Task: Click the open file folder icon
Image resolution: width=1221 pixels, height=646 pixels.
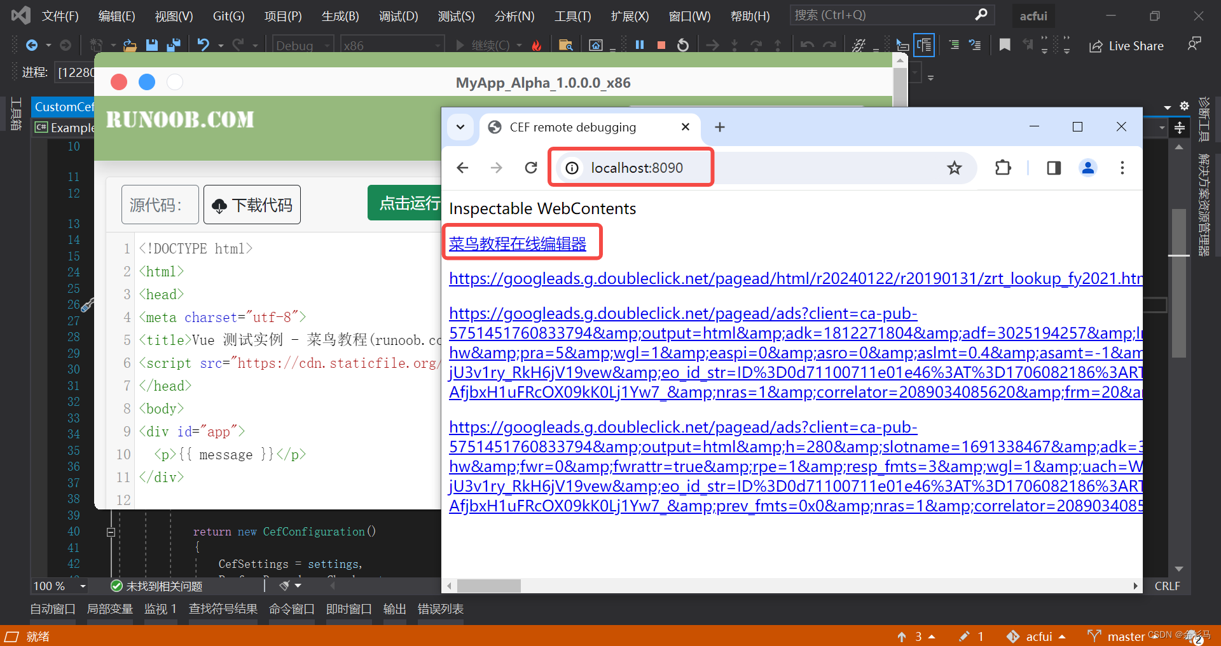Action: (130, 45)
